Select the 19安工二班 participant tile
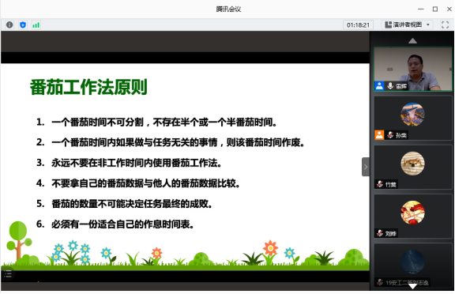Image resolution: width=455 pixels, height=294 pixels. tap(413, 266)
